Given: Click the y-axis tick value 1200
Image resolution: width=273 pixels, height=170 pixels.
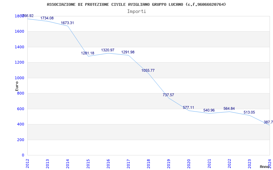Looking at the screenshot, I should pos(19,63).
